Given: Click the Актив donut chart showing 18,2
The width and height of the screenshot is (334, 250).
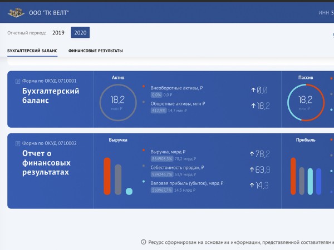Looking at the screenshot, I should point(118,102).
